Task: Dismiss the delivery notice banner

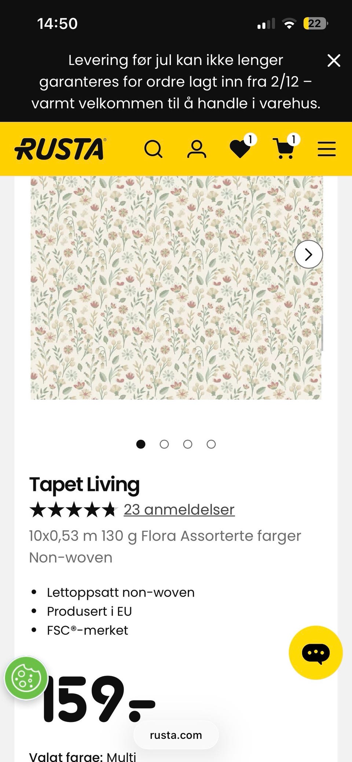Action: 334,61
